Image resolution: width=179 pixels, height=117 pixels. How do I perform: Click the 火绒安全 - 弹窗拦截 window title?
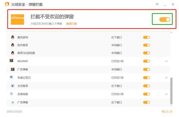pos(27,4)
